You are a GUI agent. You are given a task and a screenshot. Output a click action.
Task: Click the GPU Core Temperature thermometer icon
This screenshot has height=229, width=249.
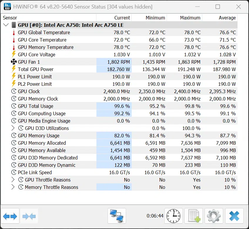tap(14, 40)
